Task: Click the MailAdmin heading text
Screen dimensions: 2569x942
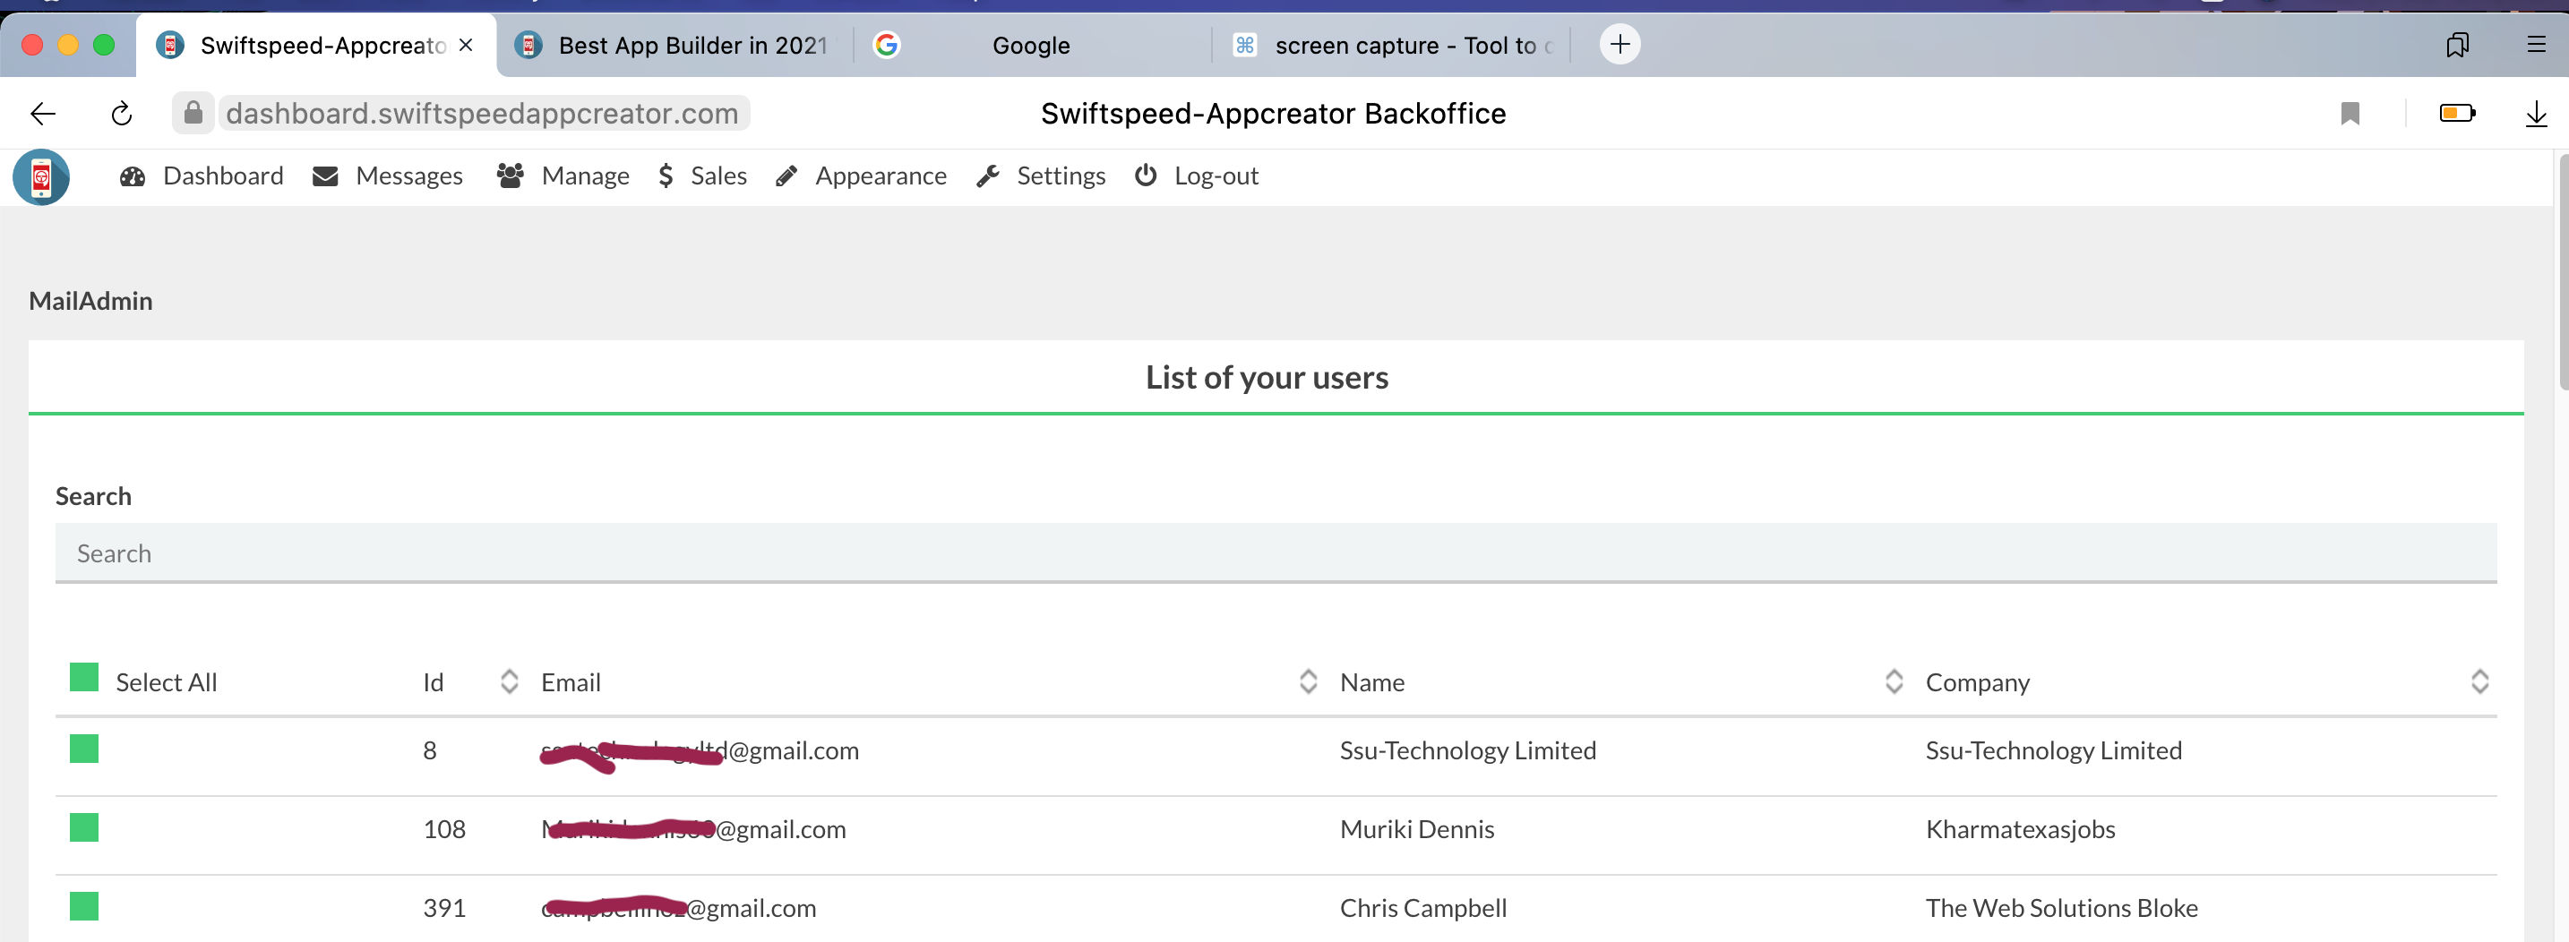Action: pos(90,301)
